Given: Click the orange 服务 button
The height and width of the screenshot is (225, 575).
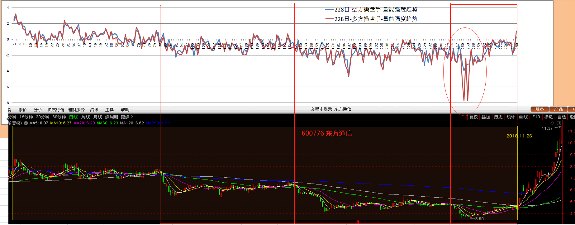Looking at the screenshot, I should [x=540, y=109].
